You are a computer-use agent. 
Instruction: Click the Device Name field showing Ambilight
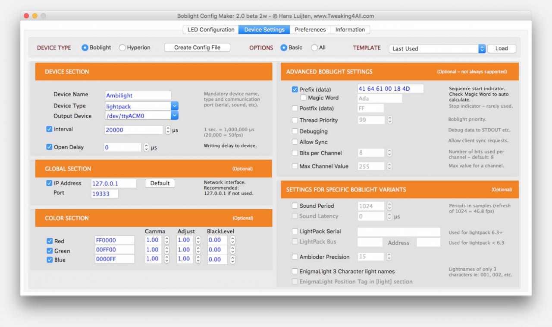point(137,95)
